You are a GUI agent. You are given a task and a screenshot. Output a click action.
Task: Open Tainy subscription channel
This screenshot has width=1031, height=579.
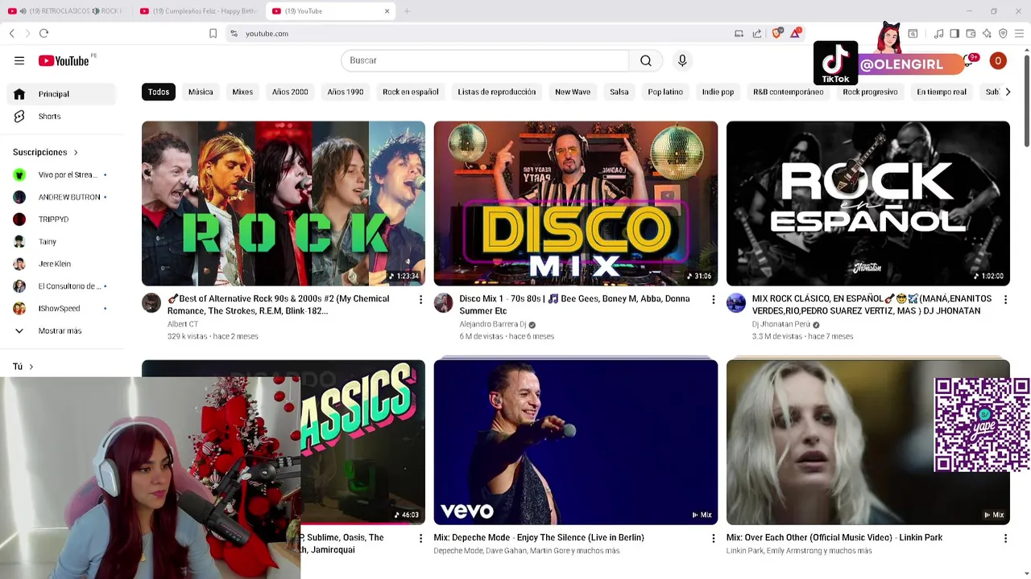[x=61, y=241]
